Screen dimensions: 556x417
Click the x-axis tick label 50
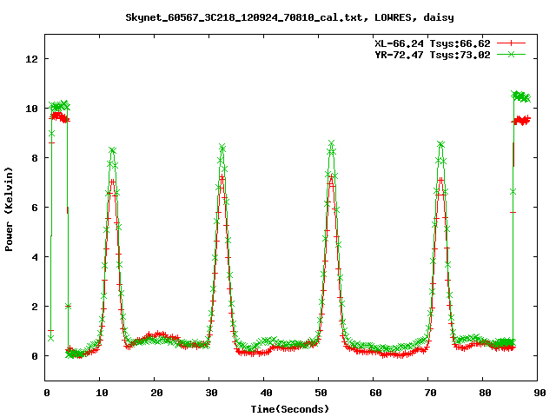coord(321,393)
